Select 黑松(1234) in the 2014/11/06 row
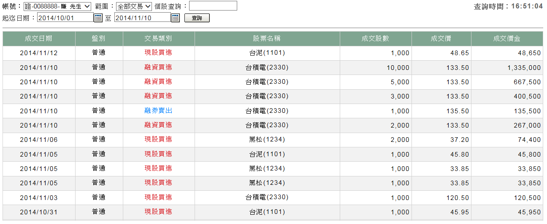Image resolution: width=547 pixels, height=224 pixels. (267, 139)
